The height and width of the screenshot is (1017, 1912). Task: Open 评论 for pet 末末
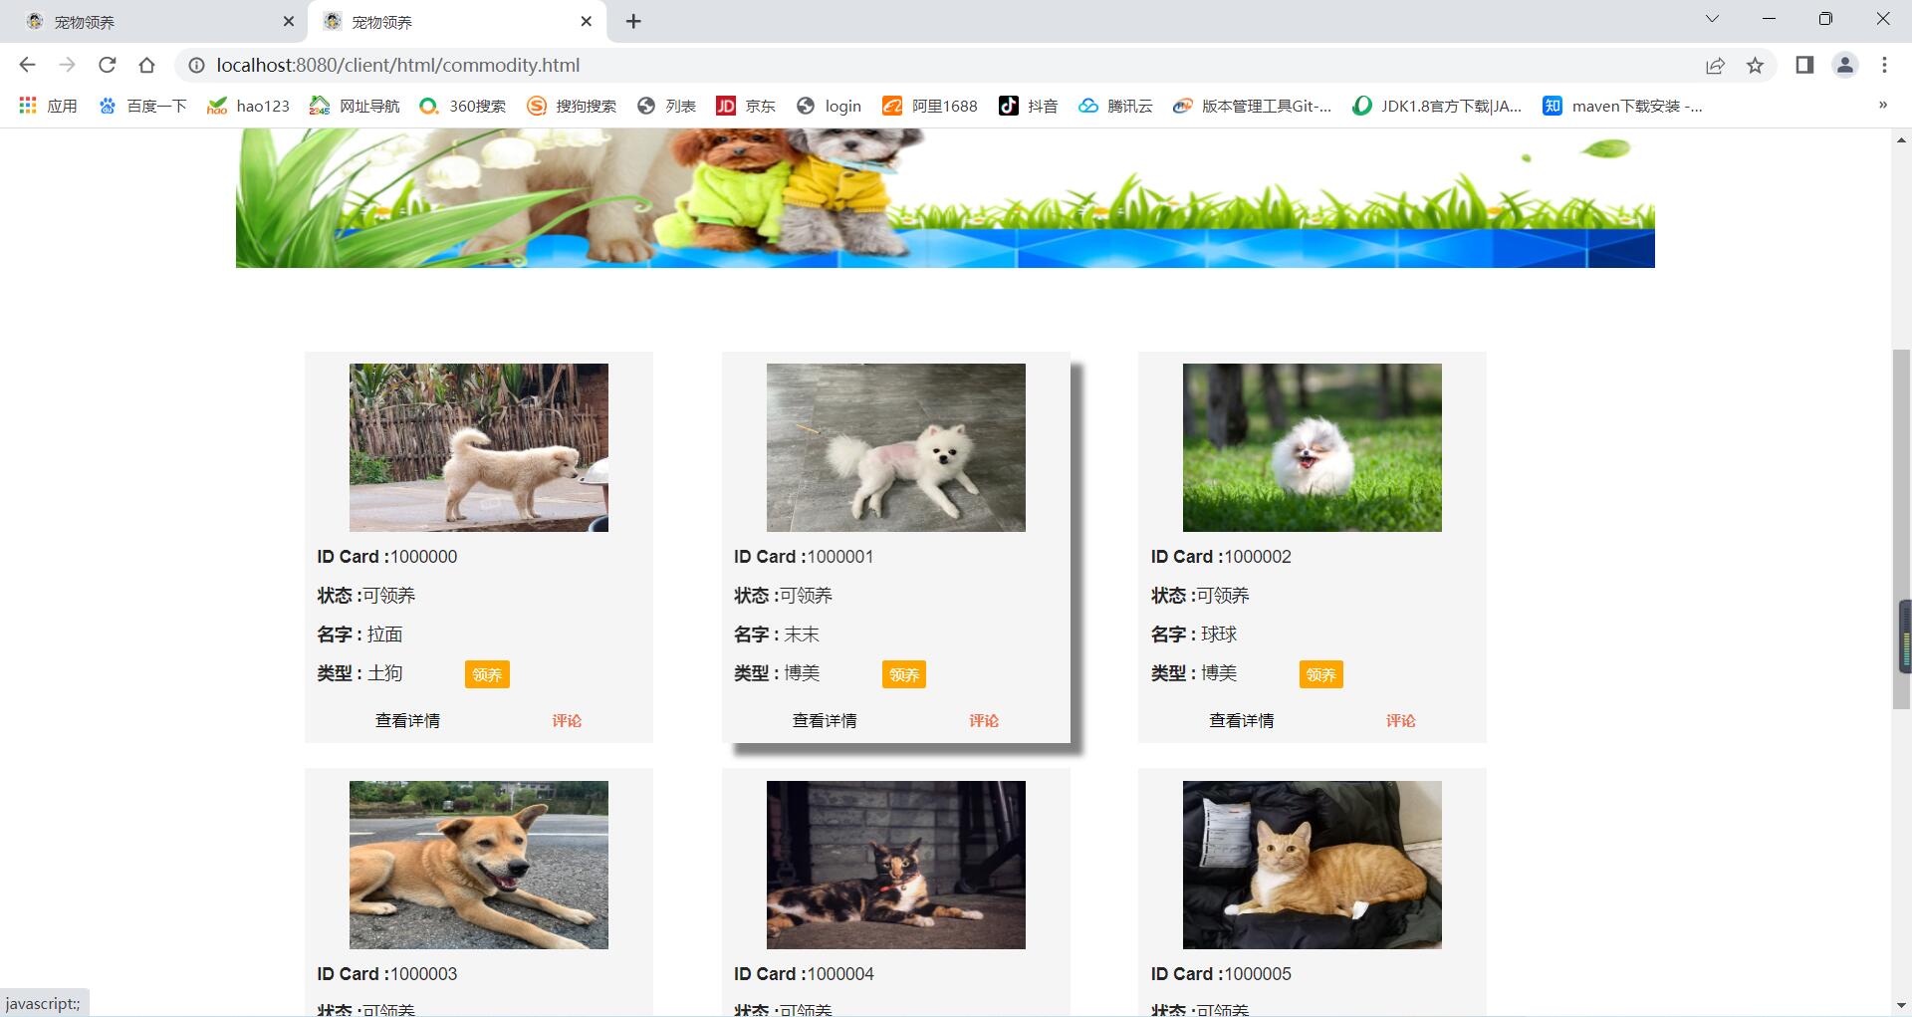[x=984, y=720]
